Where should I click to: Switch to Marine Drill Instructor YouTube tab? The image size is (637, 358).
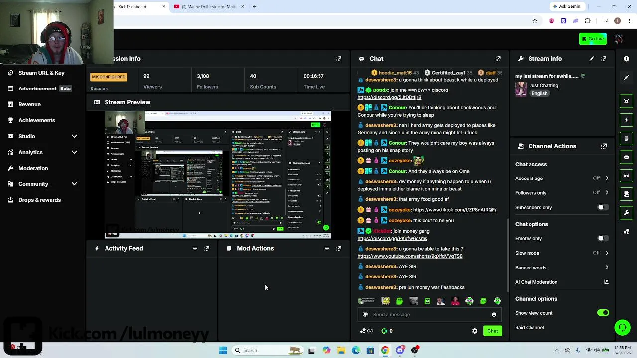point(209,7)
